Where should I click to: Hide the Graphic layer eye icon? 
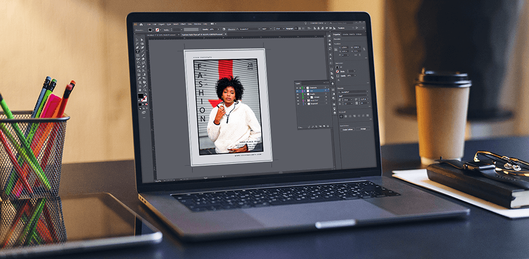tap(297, 94)
